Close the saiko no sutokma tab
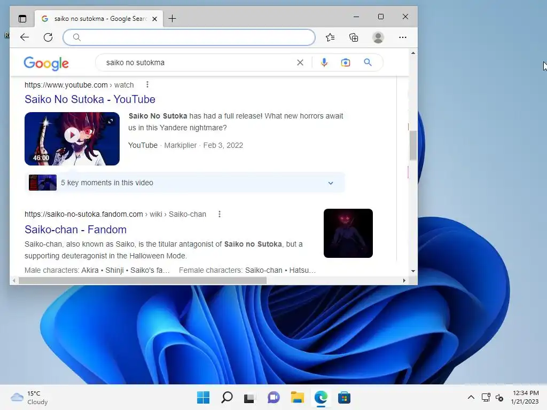The height and width of the screenshot is (410, 547). coord(155,19)
